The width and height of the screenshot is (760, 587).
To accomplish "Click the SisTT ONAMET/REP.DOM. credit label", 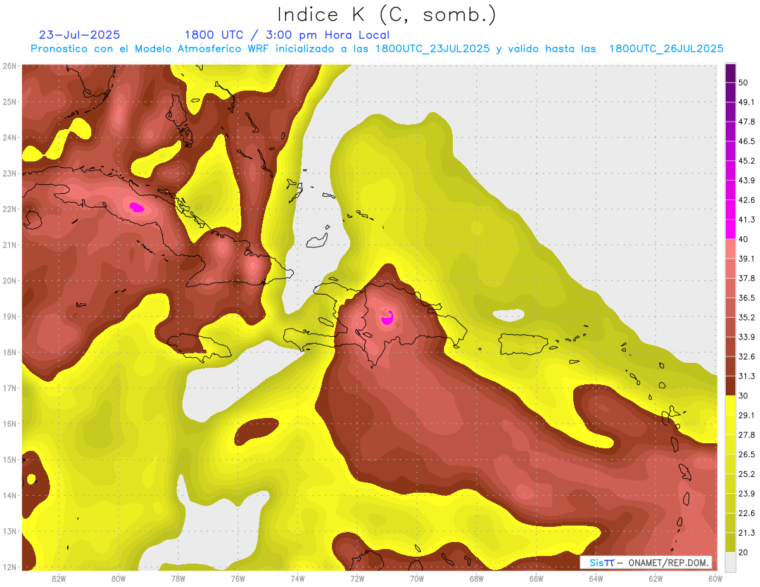I will point(645,562).
